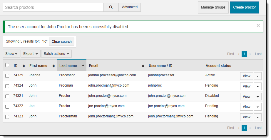Viewport: 271px width, 140px height.
Task: Go to previous page arrow at bottom
Action: click(239, 128)
